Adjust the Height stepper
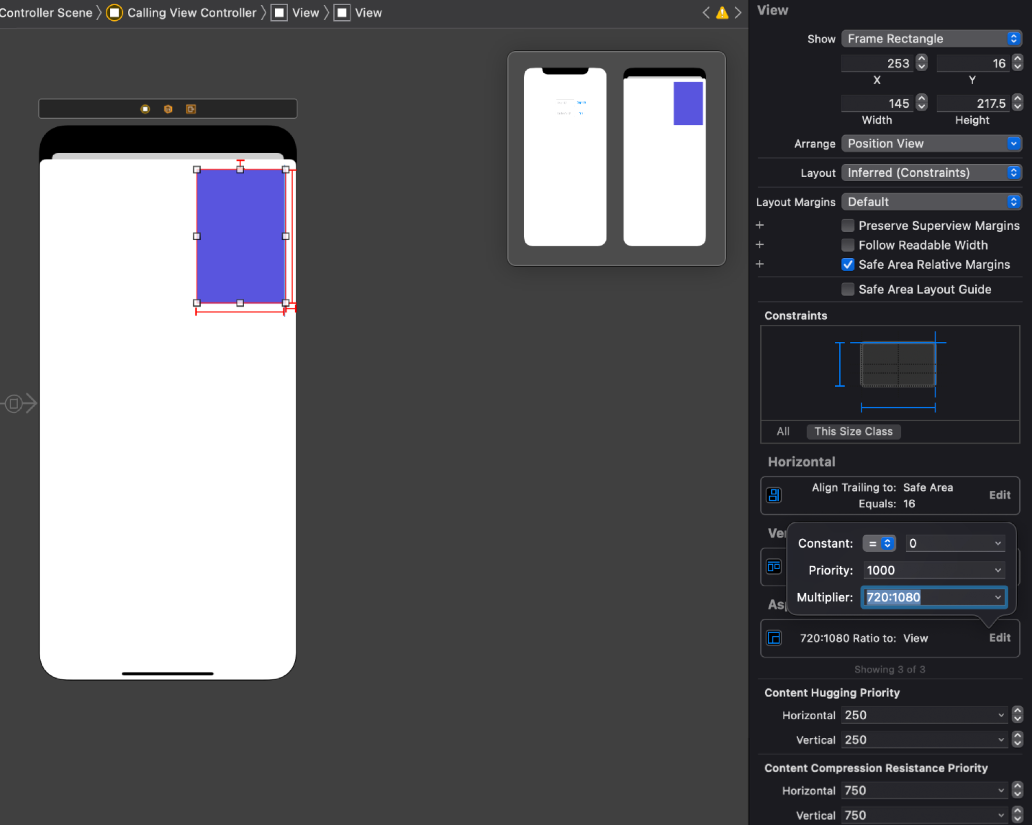 click(1017, 103)
